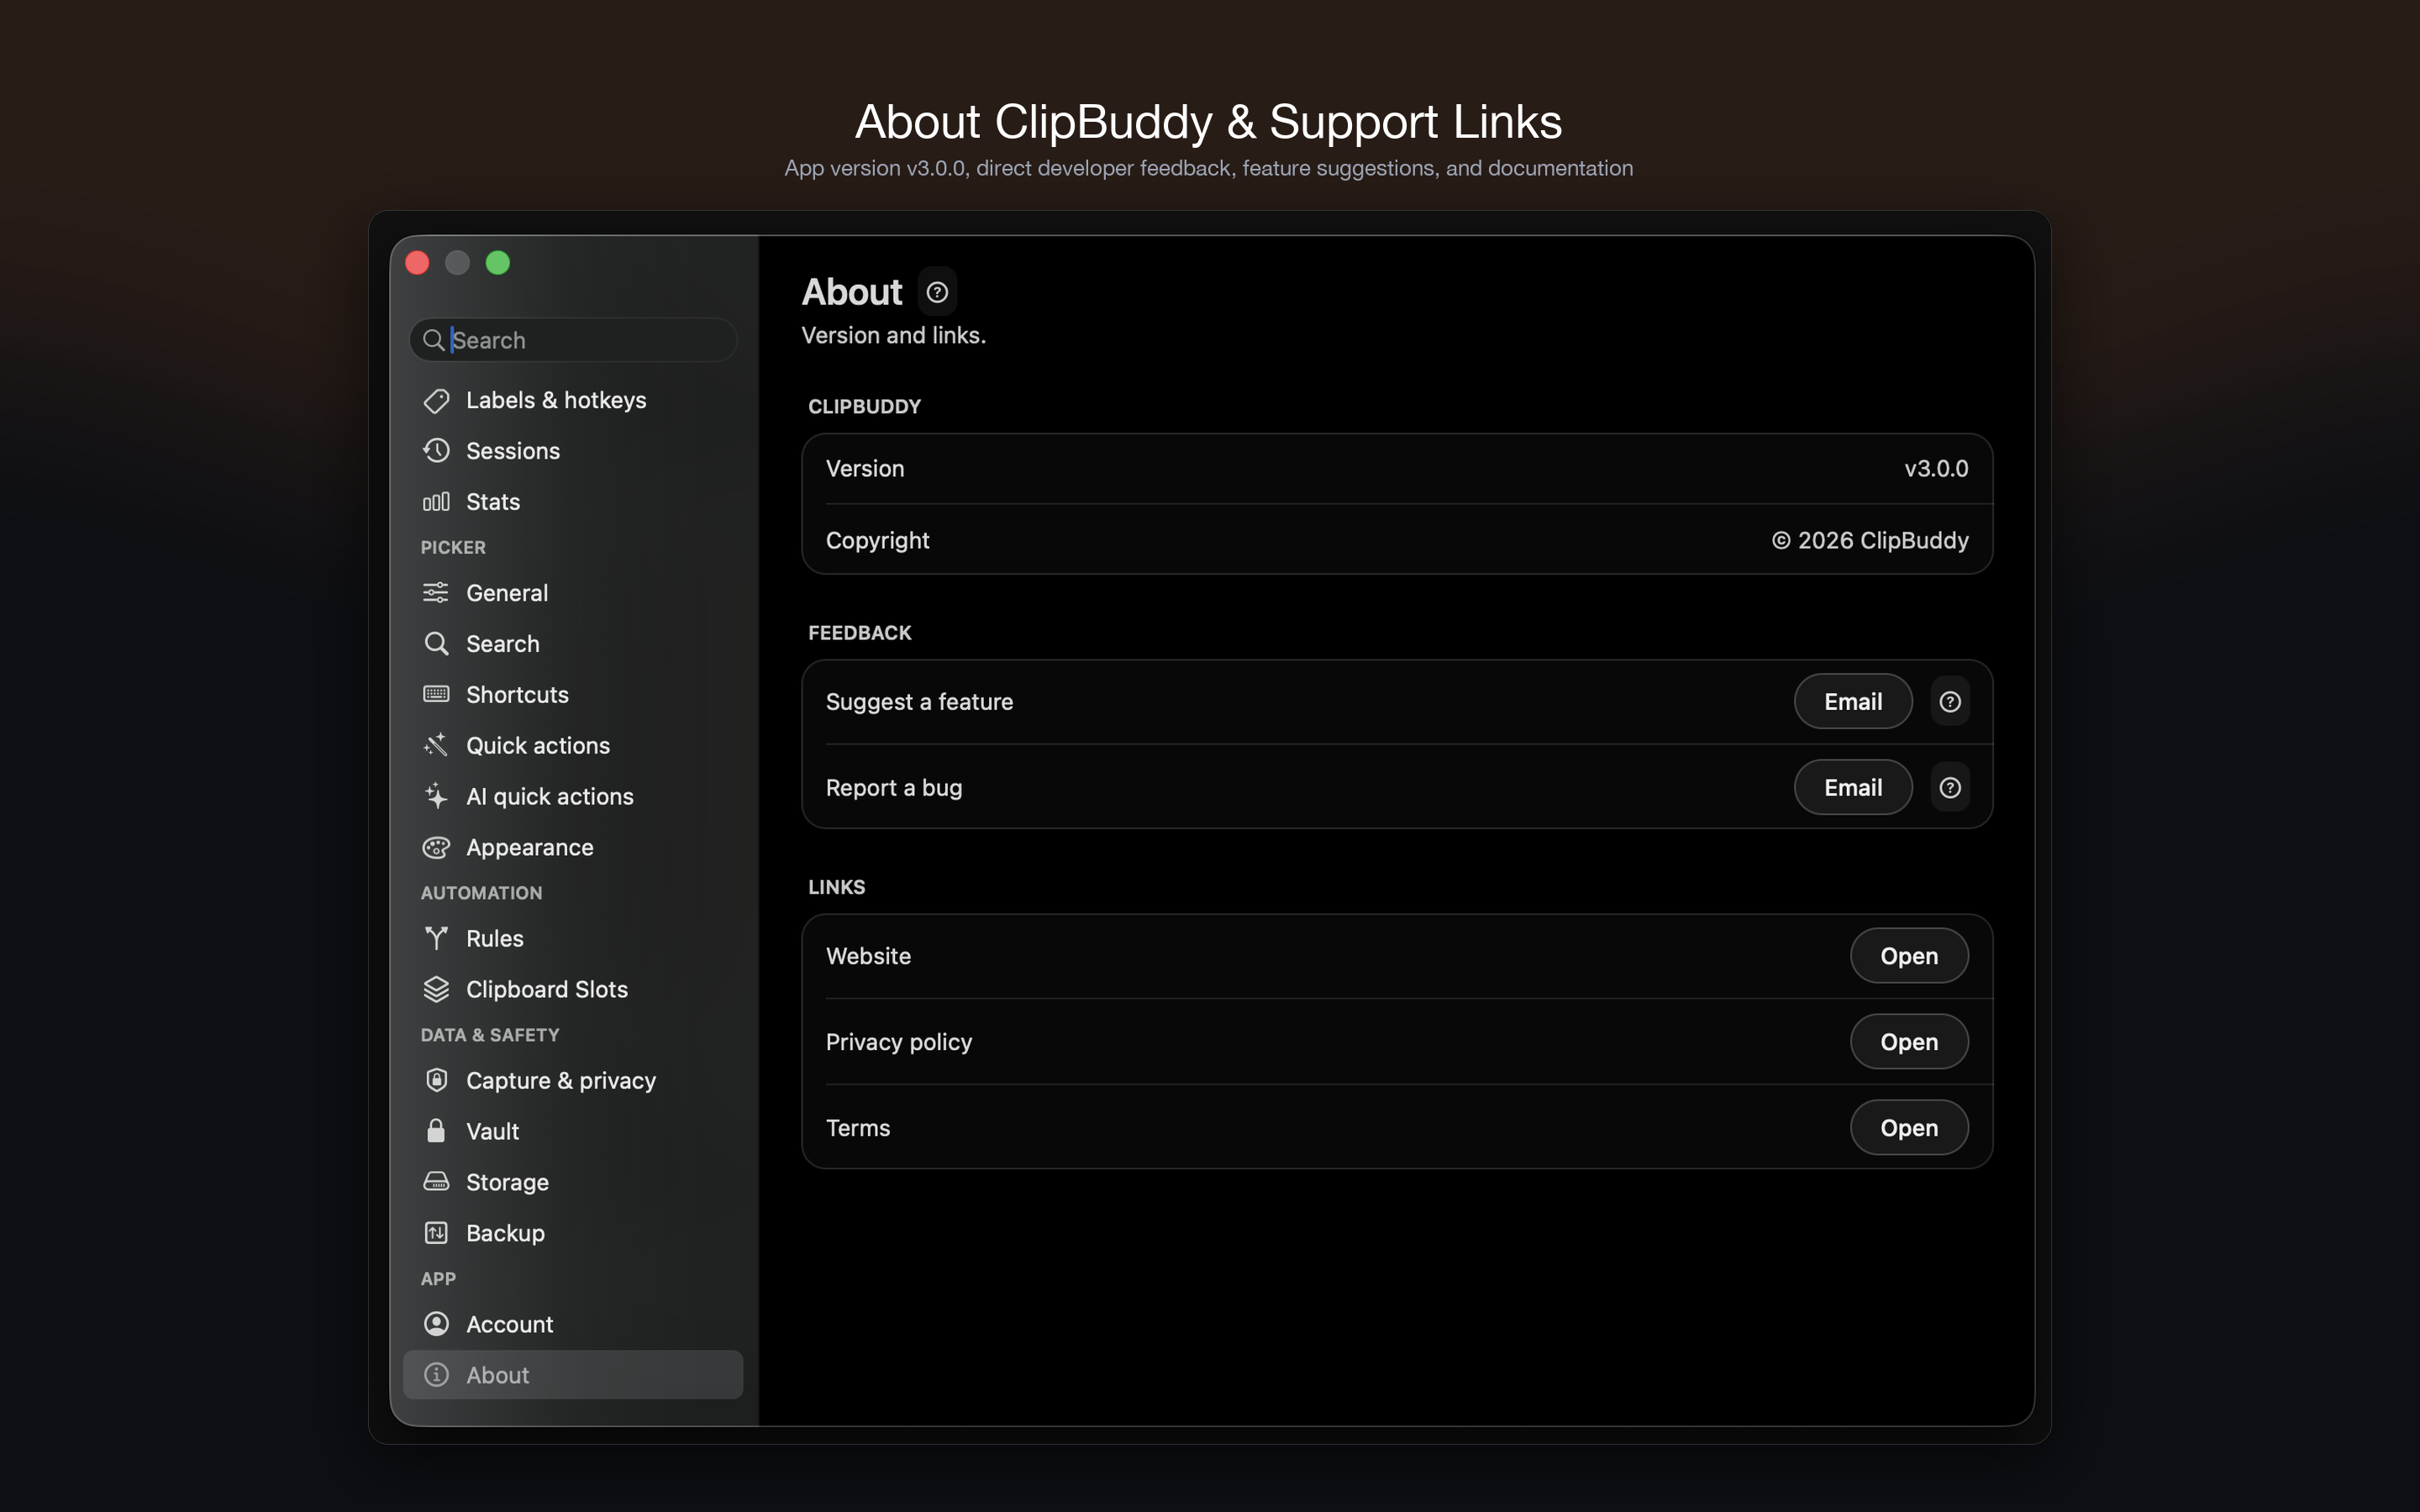Viewport: 2420px width, 1512px height.
Task: Focus the sidebar Search input field
Action: click(x=573, y=340)
